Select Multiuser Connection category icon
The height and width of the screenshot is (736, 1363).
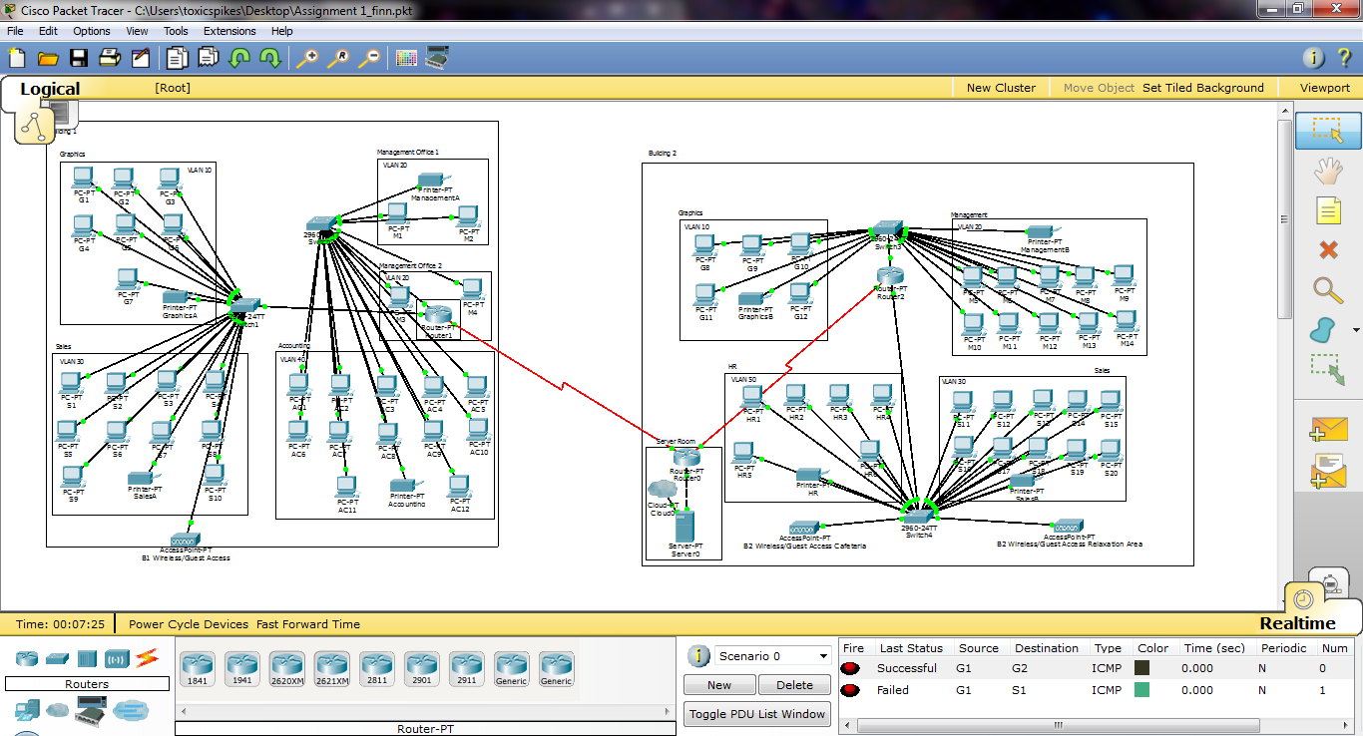(x=131, y=710)
